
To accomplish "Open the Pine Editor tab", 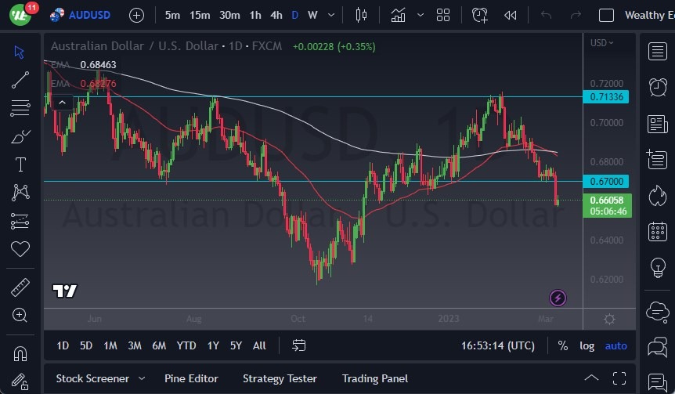I will [x=192, y=378].
